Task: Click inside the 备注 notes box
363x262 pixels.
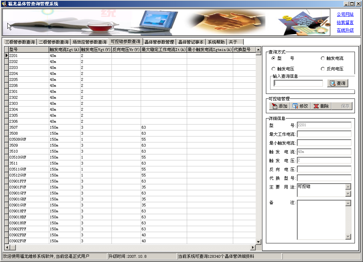Action: point(321,220)
